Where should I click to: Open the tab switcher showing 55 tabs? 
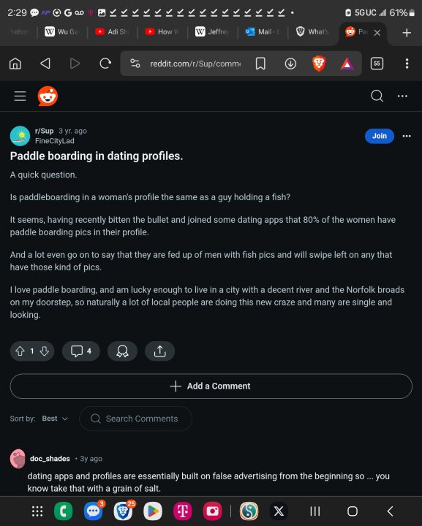coord(377,64)
